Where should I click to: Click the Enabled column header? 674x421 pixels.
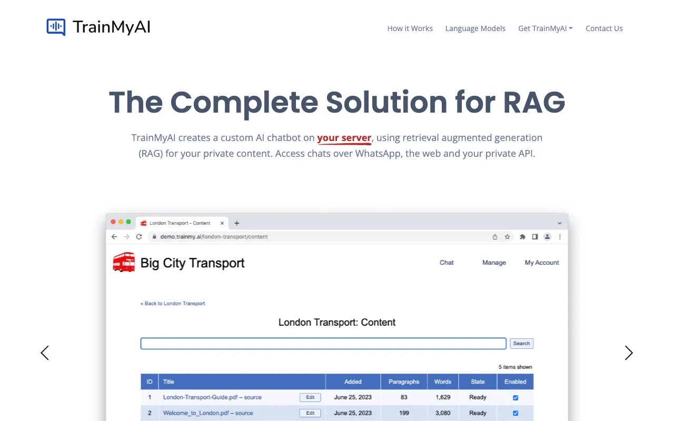[x=516, y=382]
